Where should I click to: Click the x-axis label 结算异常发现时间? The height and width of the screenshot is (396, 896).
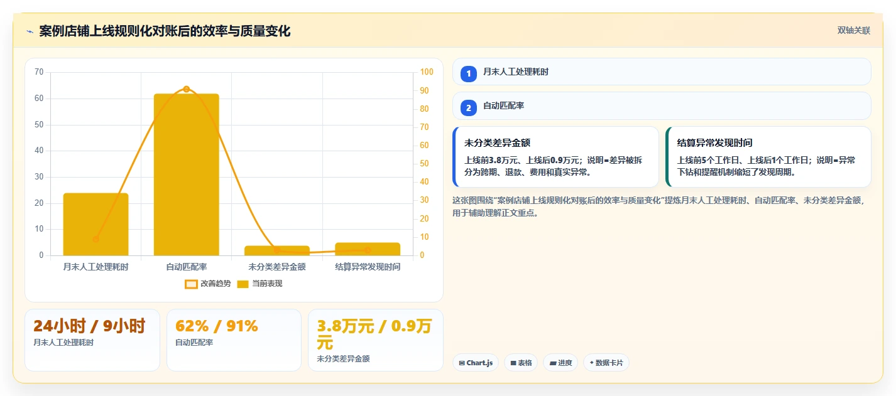(x=368, y=267)
